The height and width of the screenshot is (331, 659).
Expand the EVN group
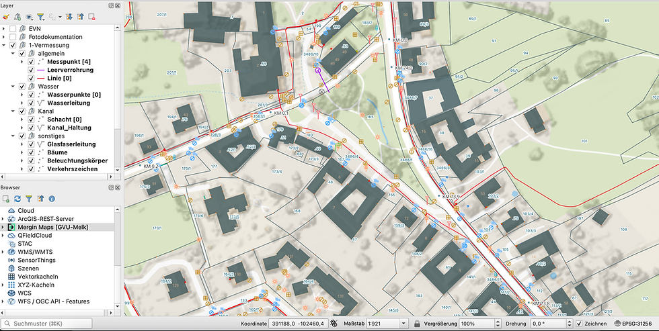click(x=4, y=28)
